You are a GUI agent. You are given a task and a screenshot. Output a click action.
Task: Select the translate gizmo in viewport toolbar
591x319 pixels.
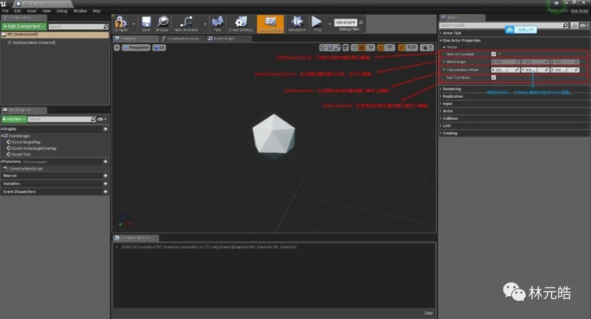point(322,48)
